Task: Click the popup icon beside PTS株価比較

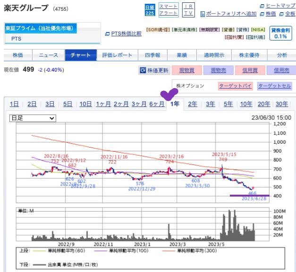Action: [107, 34]
